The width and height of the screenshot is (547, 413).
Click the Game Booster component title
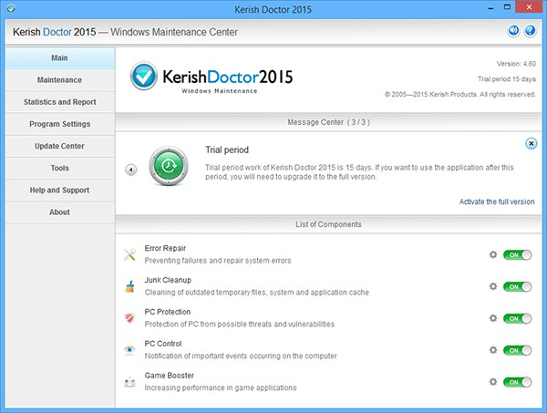[x=170, y=376]
